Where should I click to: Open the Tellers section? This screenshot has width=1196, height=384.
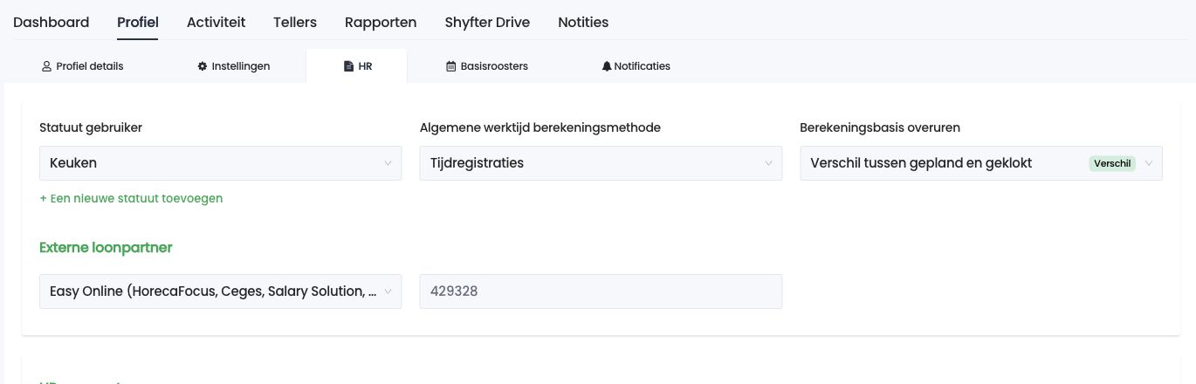pos(295,22)
